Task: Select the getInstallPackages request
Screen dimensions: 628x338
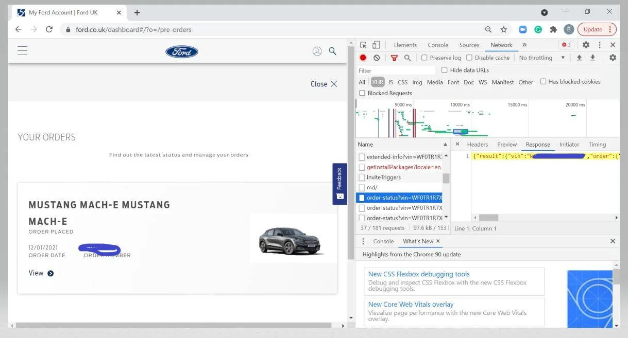Action: [400, 167]
